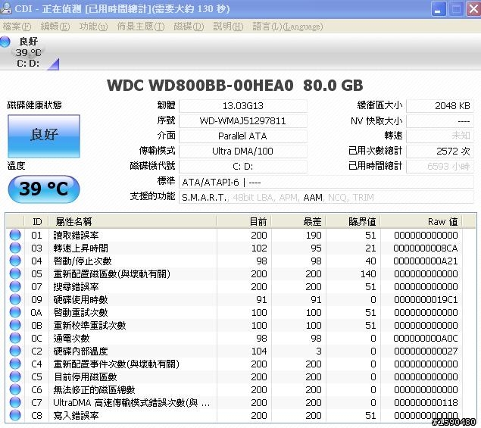Click the blue status orb beside 良好
Screen dimensions: 481x428
[5, 42]
